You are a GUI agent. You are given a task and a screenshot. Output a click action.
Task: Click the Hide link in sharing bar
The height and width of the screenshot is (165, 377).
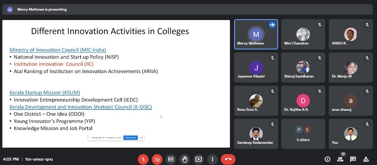click(x=141, y=138)
